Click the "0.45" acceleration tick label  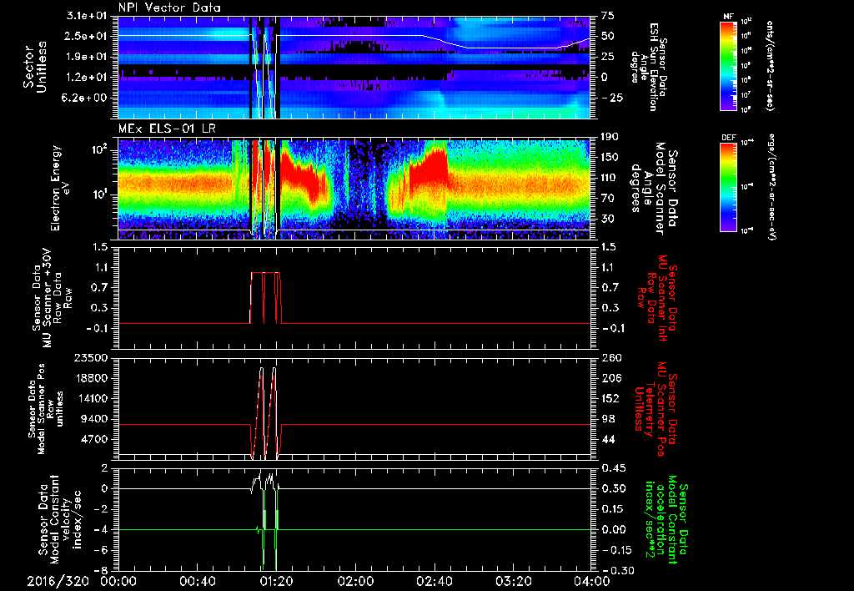[613, 468]
